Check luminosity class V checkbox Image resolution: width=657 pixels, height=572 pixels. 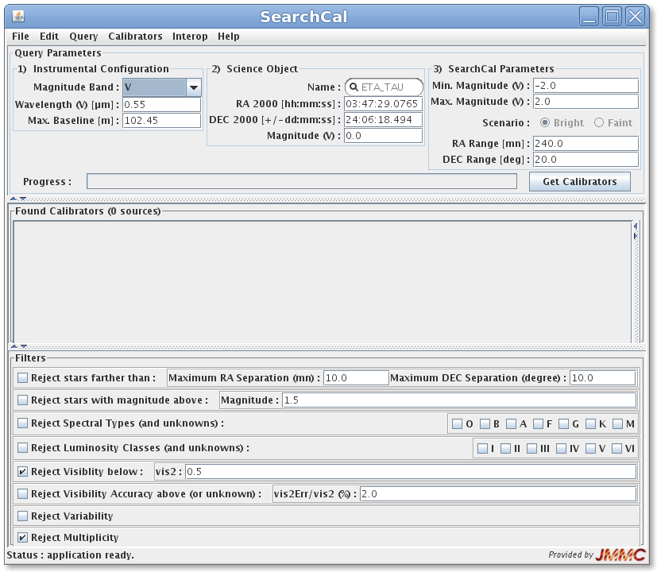[591, 449]
